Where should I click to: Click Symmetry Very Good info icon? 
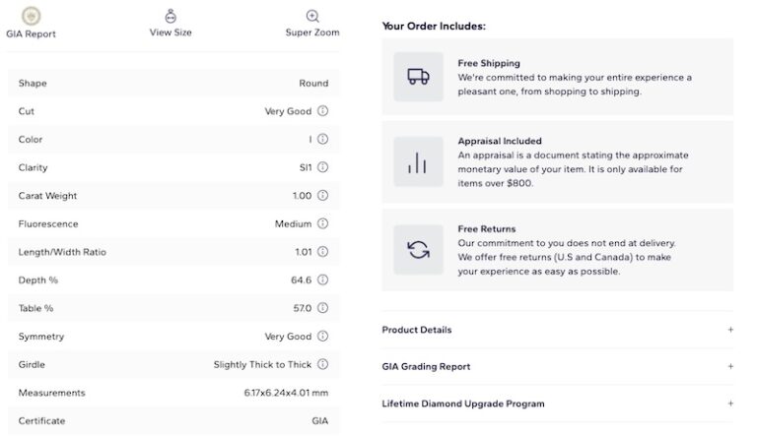click(322, 337)
